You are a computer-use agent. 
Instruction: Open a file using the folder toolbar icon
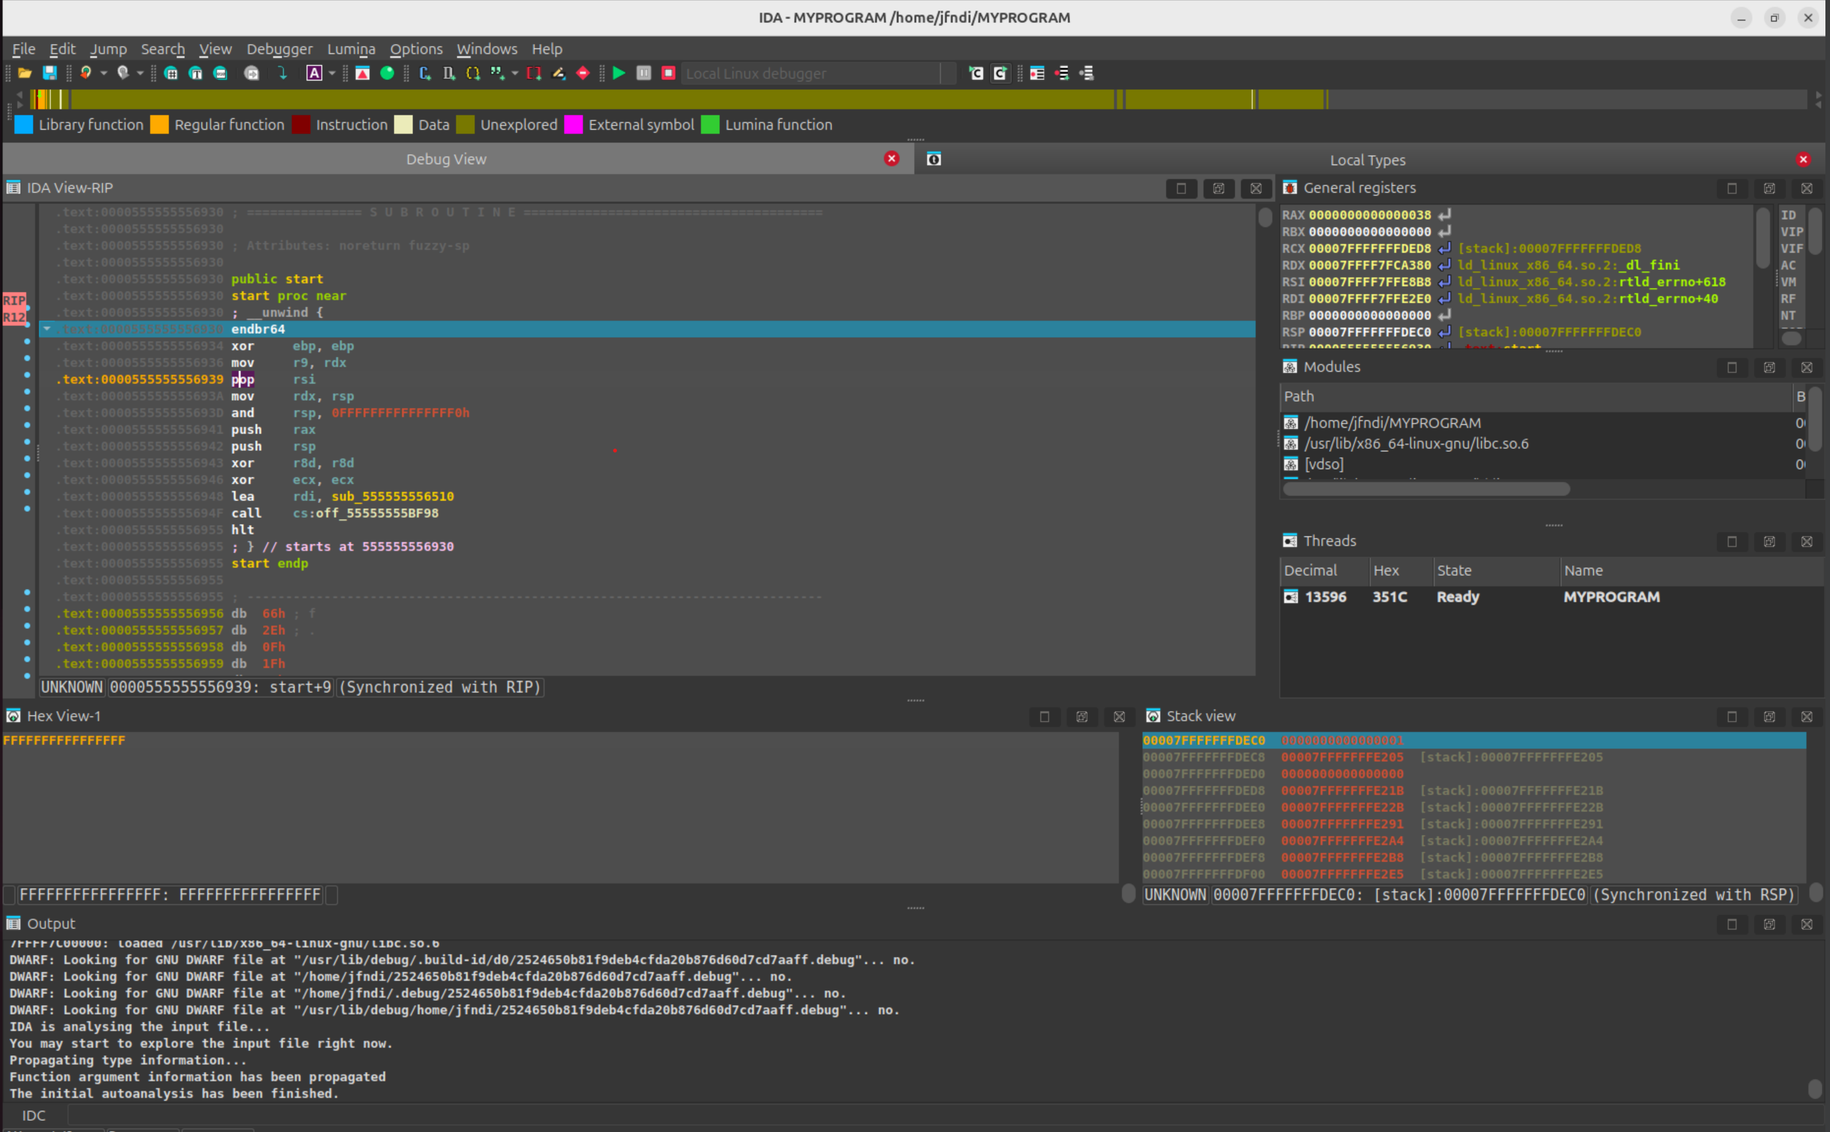(x=24, y=73)
